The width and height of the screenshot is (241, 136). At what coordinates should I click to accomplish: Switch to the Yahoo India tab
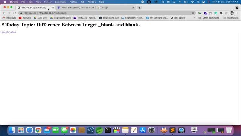tap(76, 8)
